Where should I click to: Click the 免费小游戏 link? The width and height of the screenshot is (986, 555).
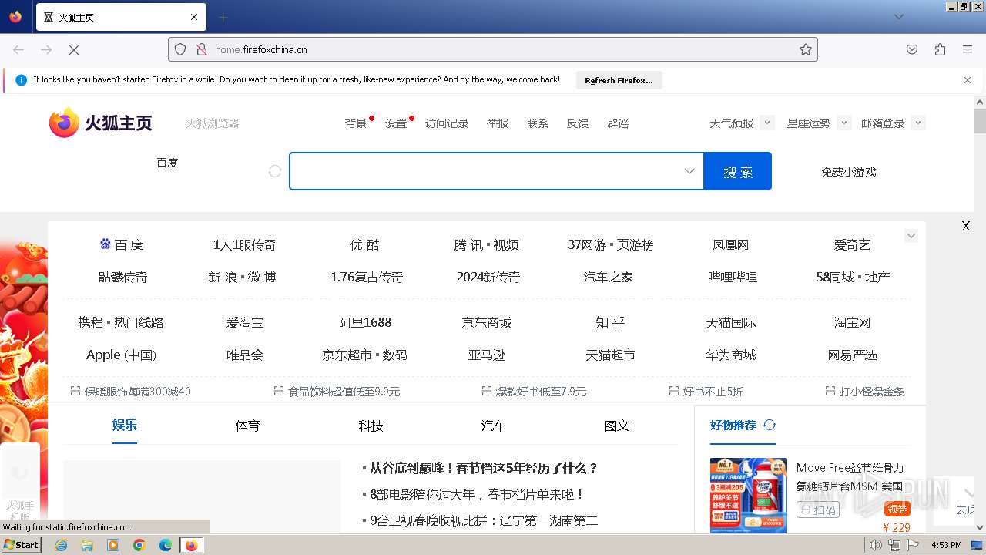coord(849,172)
